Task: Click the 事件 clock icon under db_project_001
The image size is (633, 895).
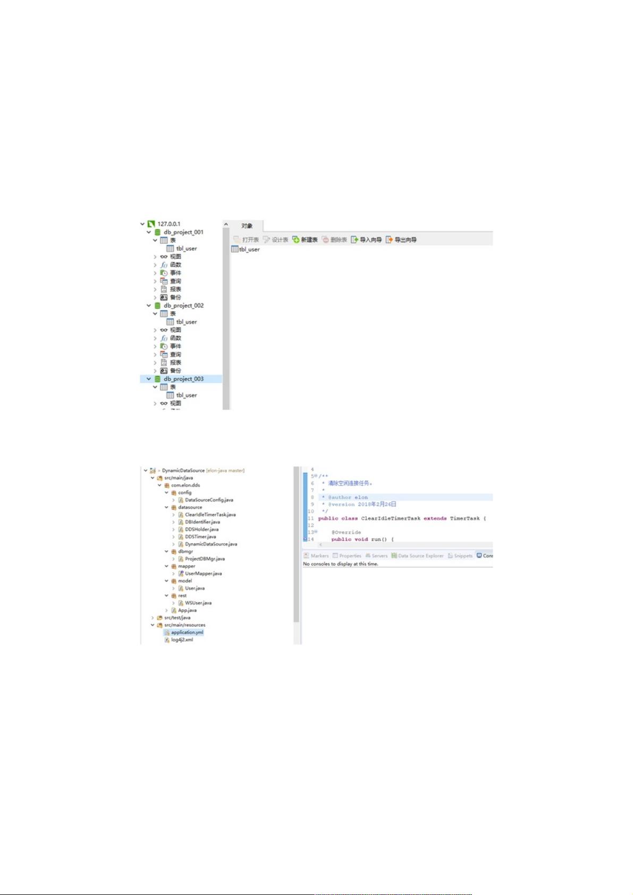Action: click(x=164, y=273)
